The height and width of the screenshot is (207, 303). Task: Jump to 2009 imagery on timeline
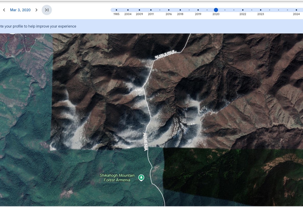click(x=139, y=10)
